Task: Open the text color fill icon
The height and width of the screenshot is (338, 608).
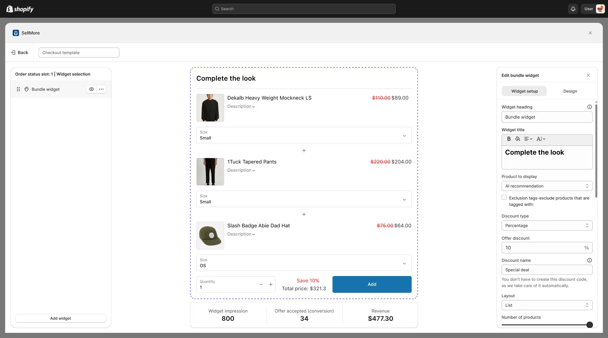Action: pos(518,139)
